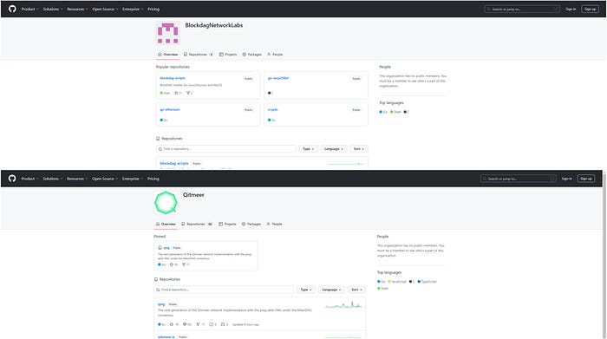
Task: Click the green Qitmeer octagon avatar
Action: coord(166,202)
